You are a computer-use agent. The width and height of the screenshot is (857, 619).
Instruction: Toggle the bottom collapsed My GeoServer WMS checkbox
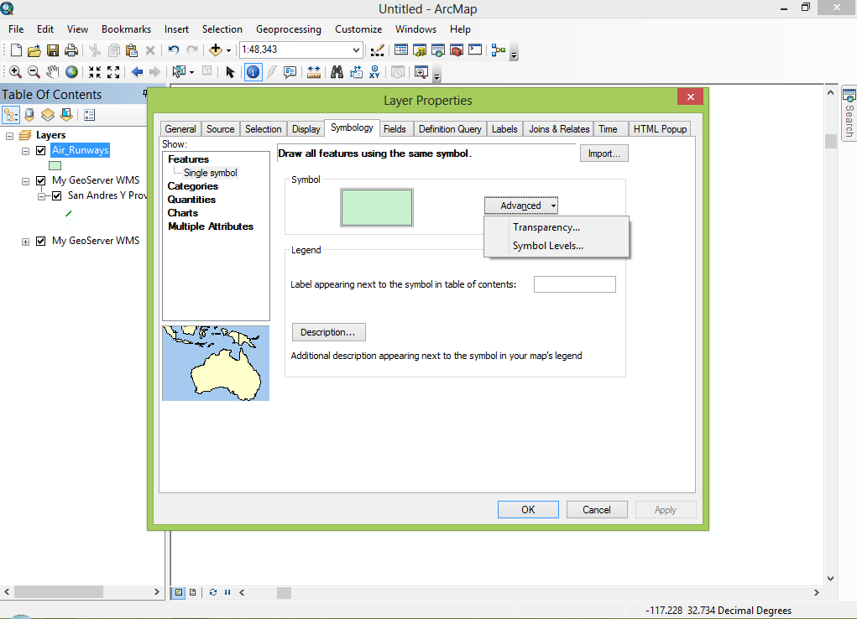[40, 241]
